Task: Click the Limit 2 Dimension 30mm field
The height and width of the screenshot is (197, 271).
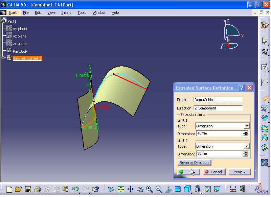Action: (220, 154)
